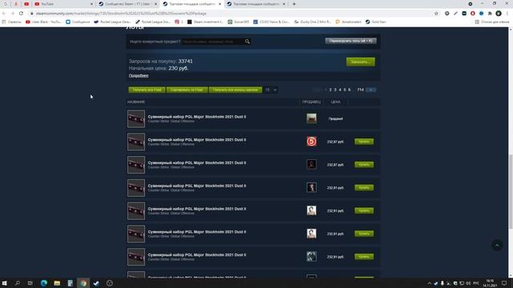Click the green 'Заказать...' button
Viewport: 513px width, 288px height.
coord(361,62)
